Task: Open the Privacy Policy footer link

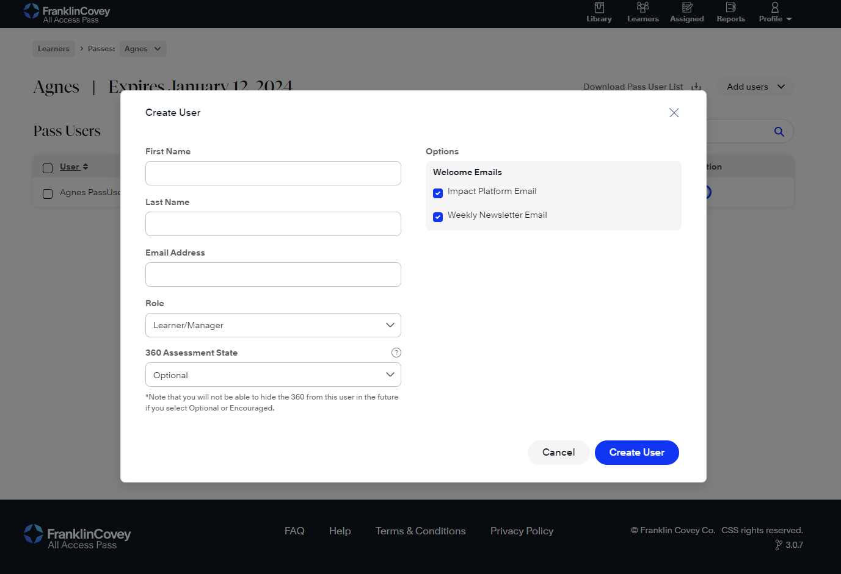Action: pyautogui.click(x=522, y=531)
